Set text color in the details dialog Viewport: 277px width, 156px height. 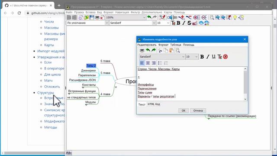pyautogui.click(x=219, y=57)
